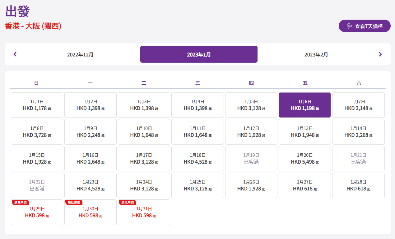This screenshot has width=395, height=239.
Task: Click the next month right arrow
Action: 380,54
